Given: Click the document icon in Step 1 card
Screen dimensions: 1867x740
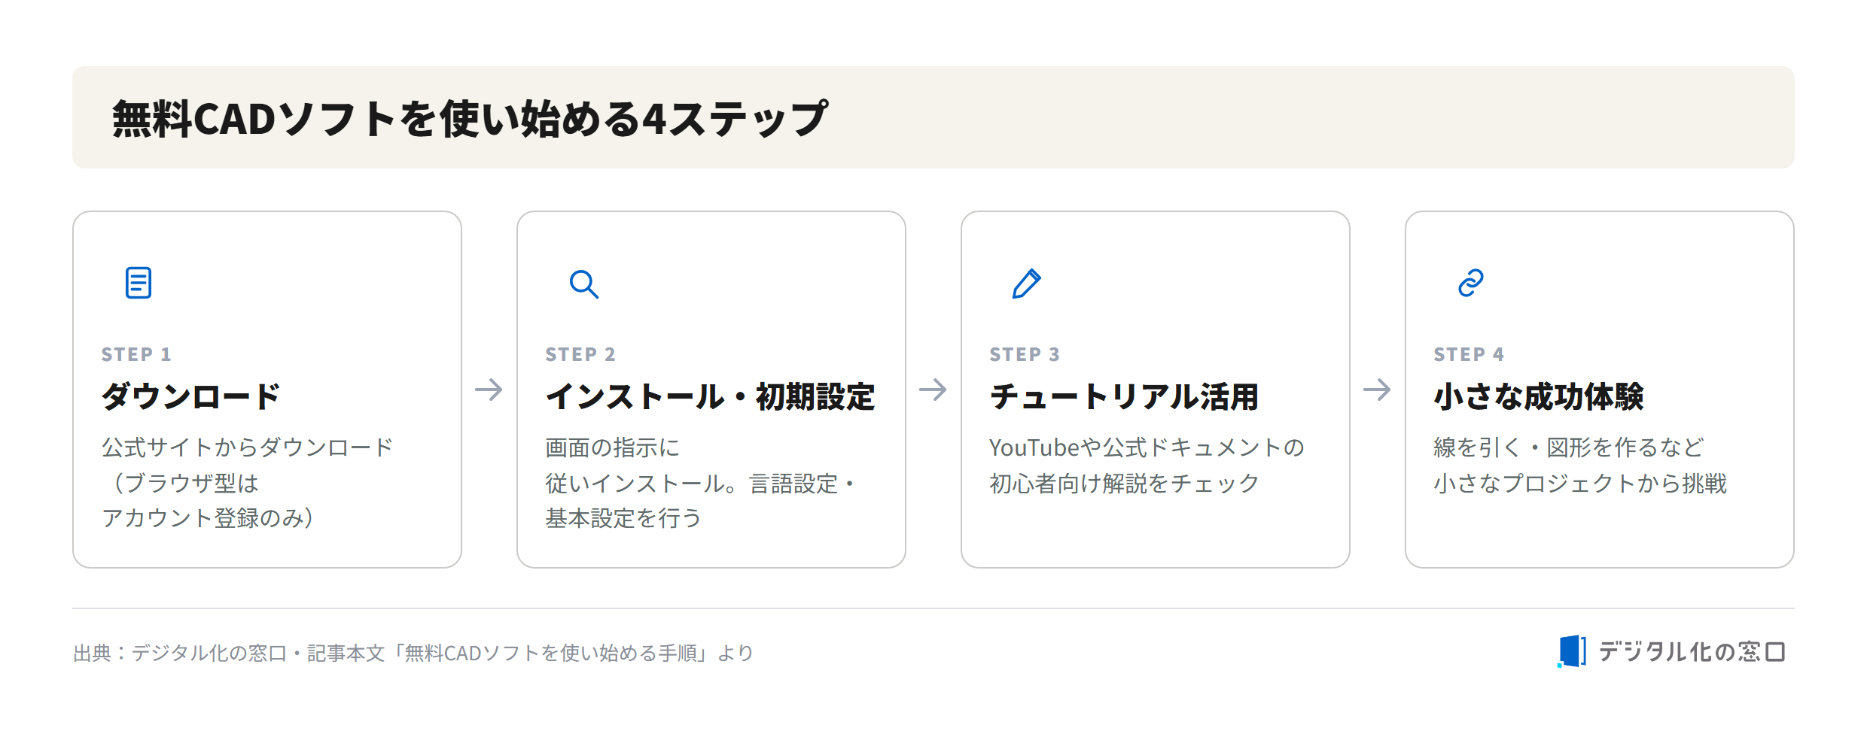Looking at the screenshot, I should click(x=139, y=283).
